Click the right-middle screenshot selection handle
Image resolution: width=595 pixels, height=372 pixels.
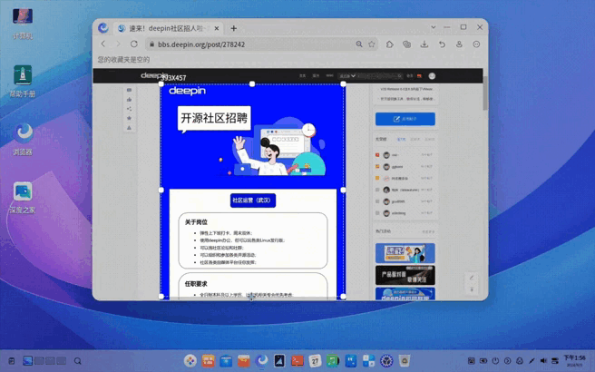click(x=343, y=190)
